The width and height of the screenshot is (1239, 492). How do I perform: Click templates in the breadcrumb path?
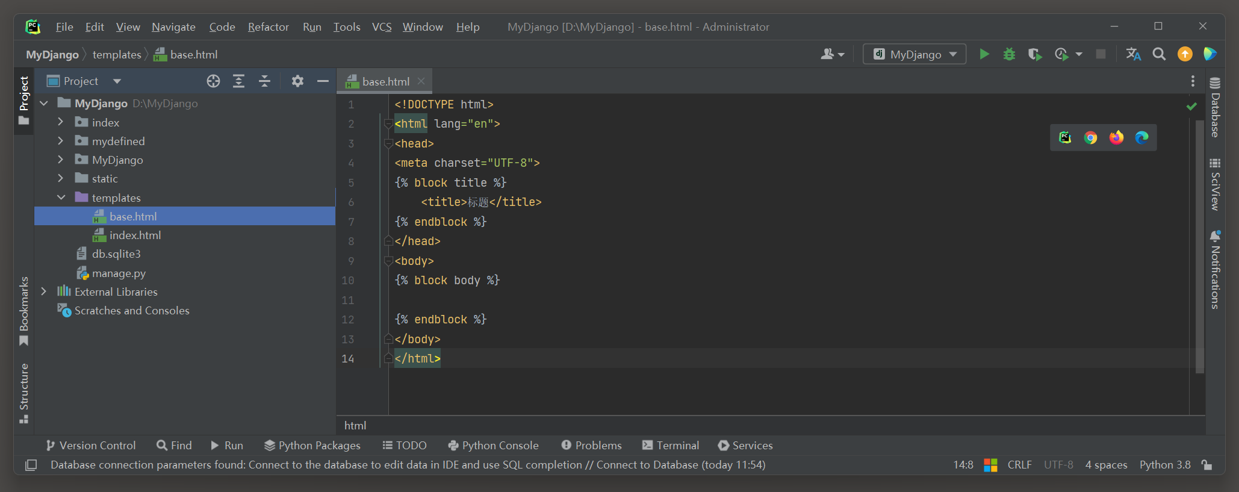(x=117, y=54)
